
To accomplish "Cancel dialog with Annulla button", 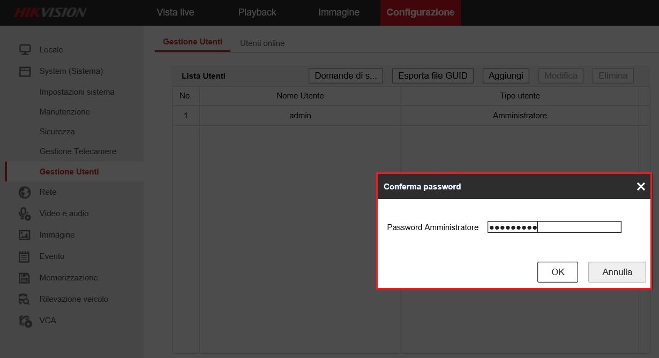I will (617, 272).
